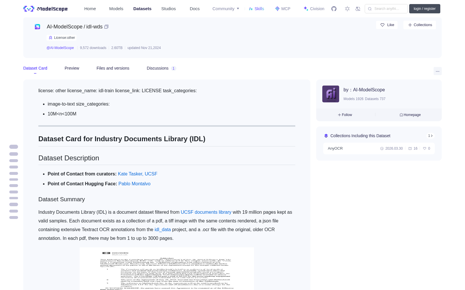465x290 pixels.
Task: Copy dataset name idl-wds icon
Action: click(x=106, y=27)
